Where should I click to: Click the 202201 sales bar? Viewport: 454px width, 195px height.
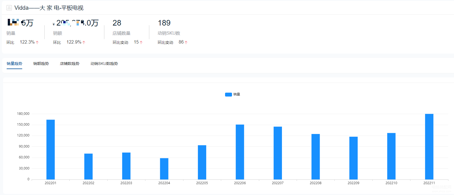51,150
